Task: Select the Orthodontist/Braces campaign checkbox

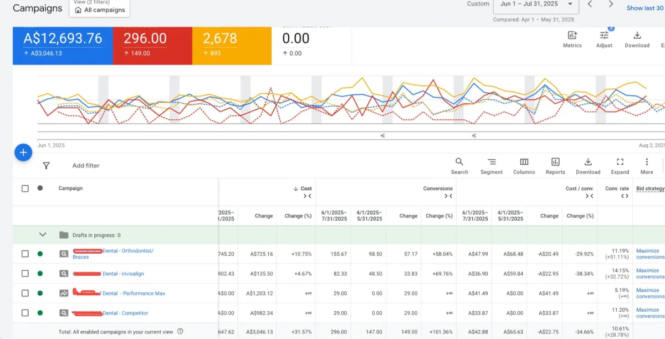Action: (25, 254)
